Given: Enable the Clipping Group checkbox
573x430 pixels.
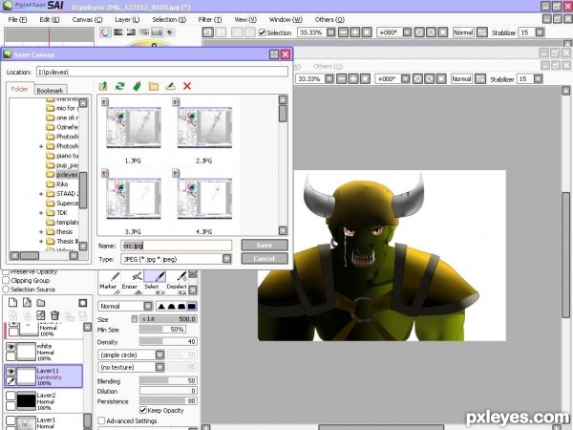Looking at the screenshot, I should click(7, 280).
